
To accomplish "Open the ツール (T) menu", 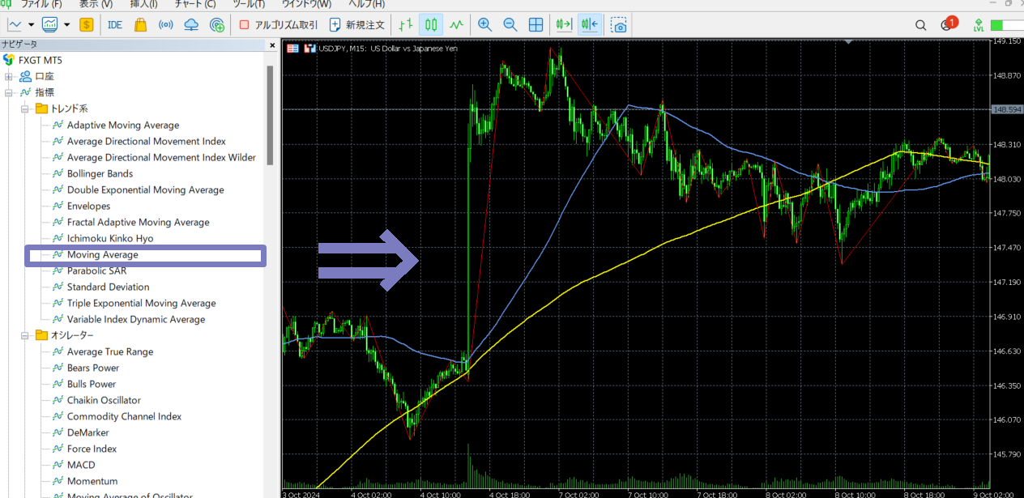I will click(x=248, y=4).
